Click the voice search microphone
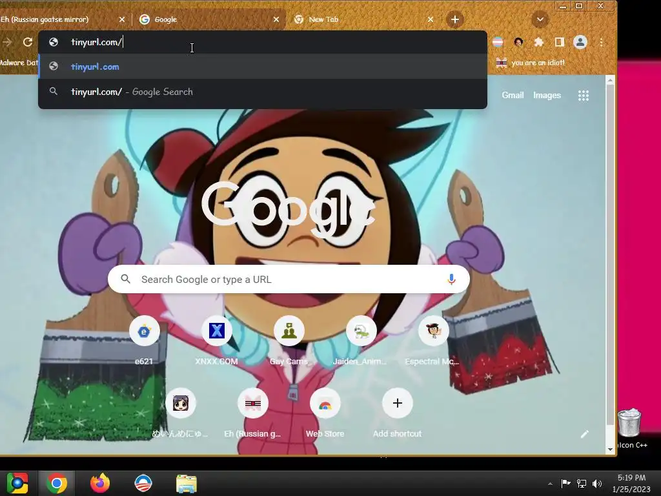This screenshot has height=496, width=661. pos(451,279)
